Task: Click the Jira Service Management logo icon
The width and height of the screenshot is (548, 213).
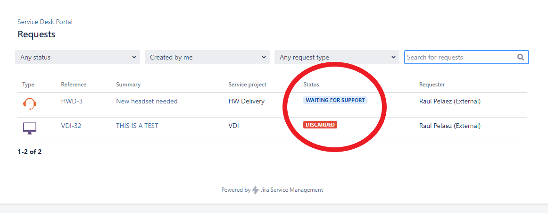Action: pos(255,190)
